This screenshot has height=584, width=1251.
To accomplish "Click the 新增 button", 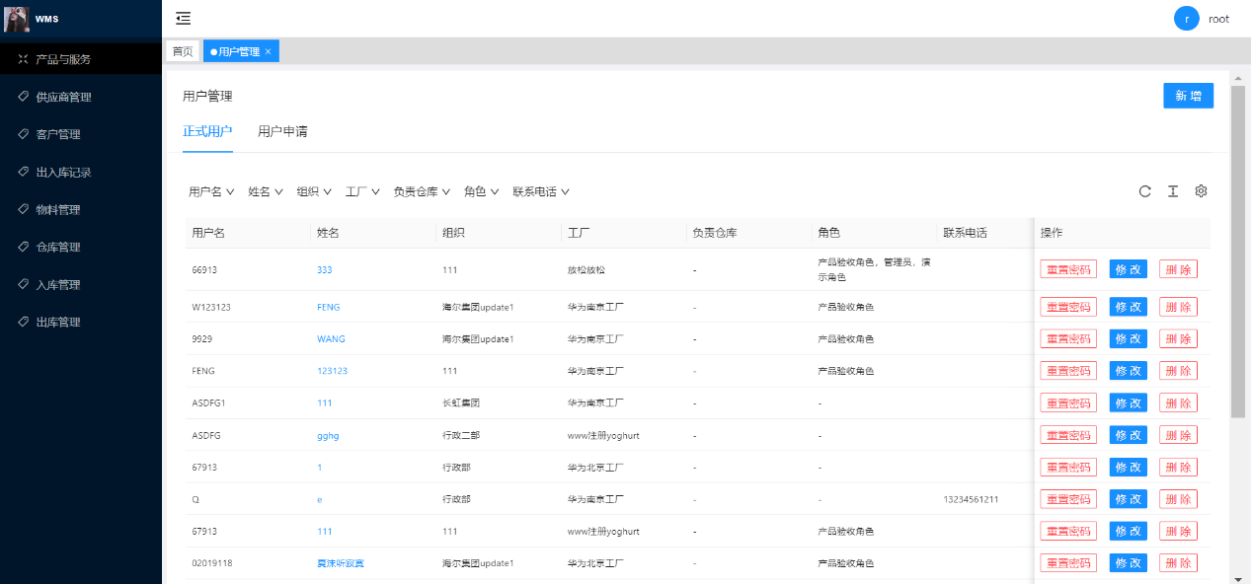I will tap(1188, 96).
